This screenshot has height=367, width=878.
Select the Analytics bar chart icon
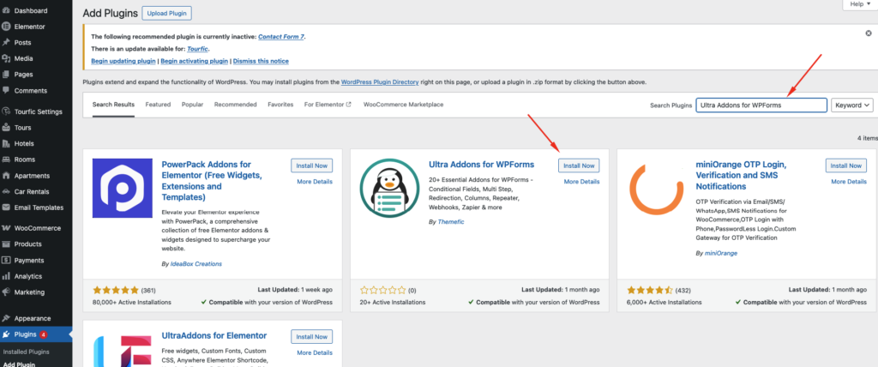[x=6, y=276]
